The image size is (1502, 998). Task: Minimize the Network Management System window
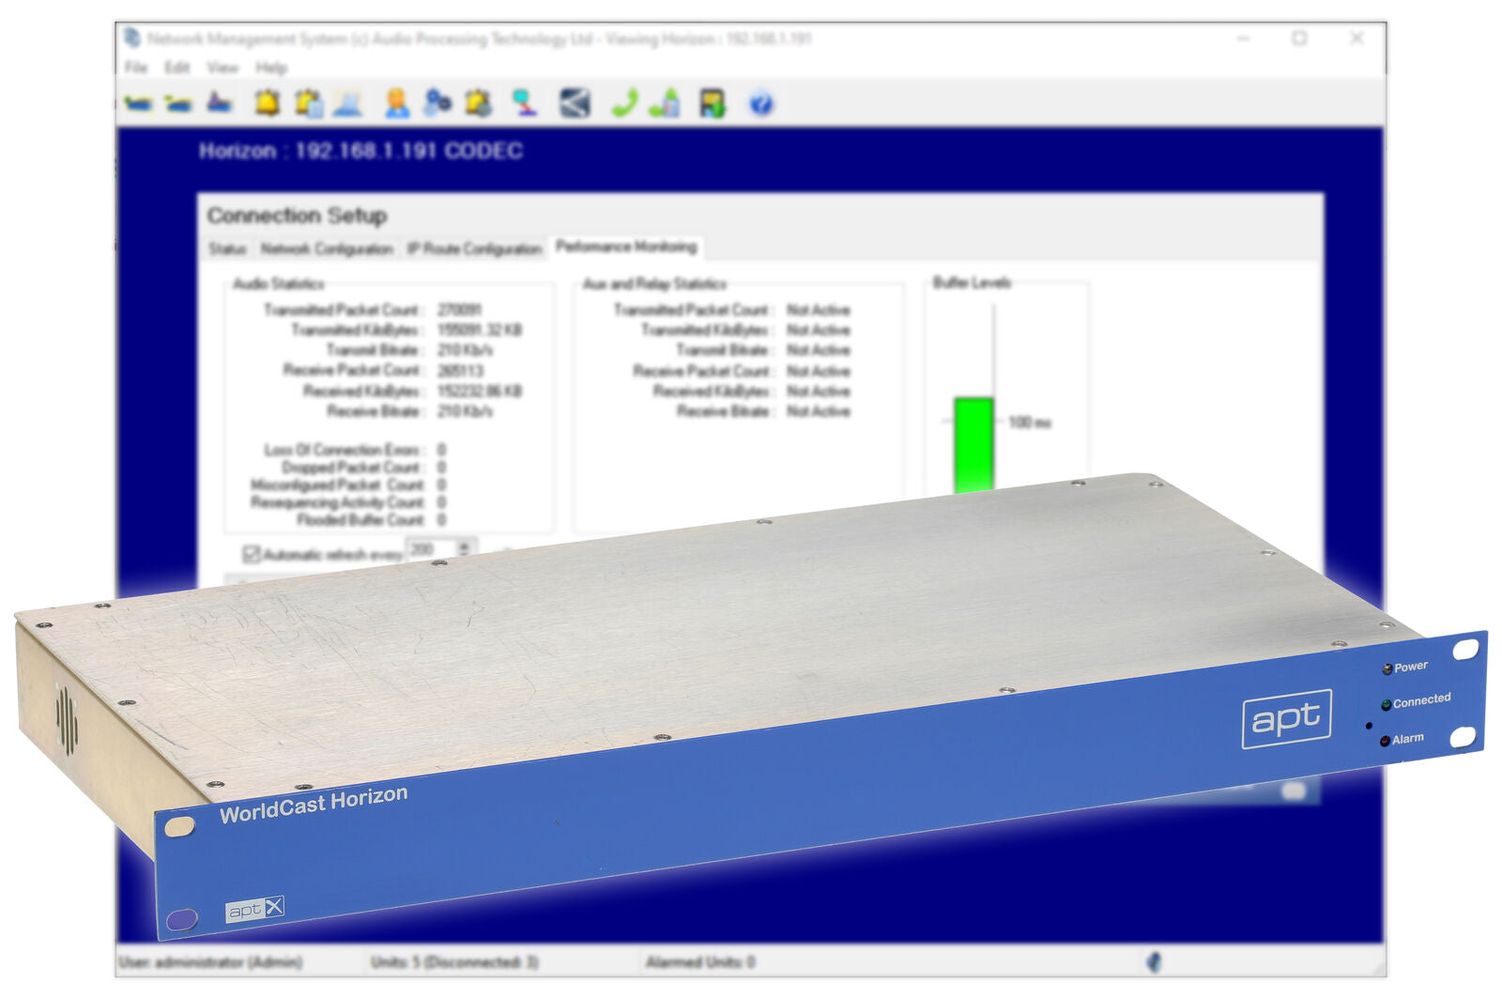[x=1244, y=38]
